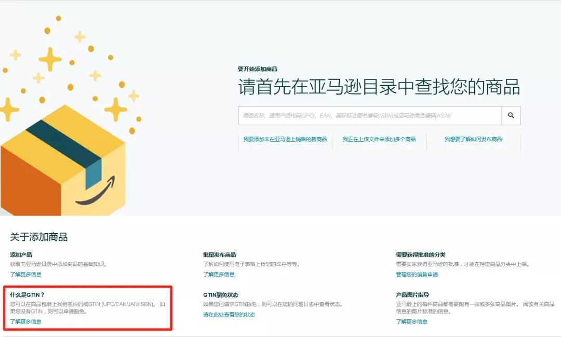The image size is (561, 337).
Task: Click the 批量发布商品 heading
Action: pos(219,255)
